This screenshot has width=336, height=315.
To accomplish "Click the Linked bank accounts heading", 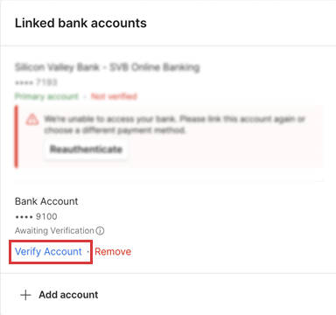I will pyautogui.click(x=80, y=23).
